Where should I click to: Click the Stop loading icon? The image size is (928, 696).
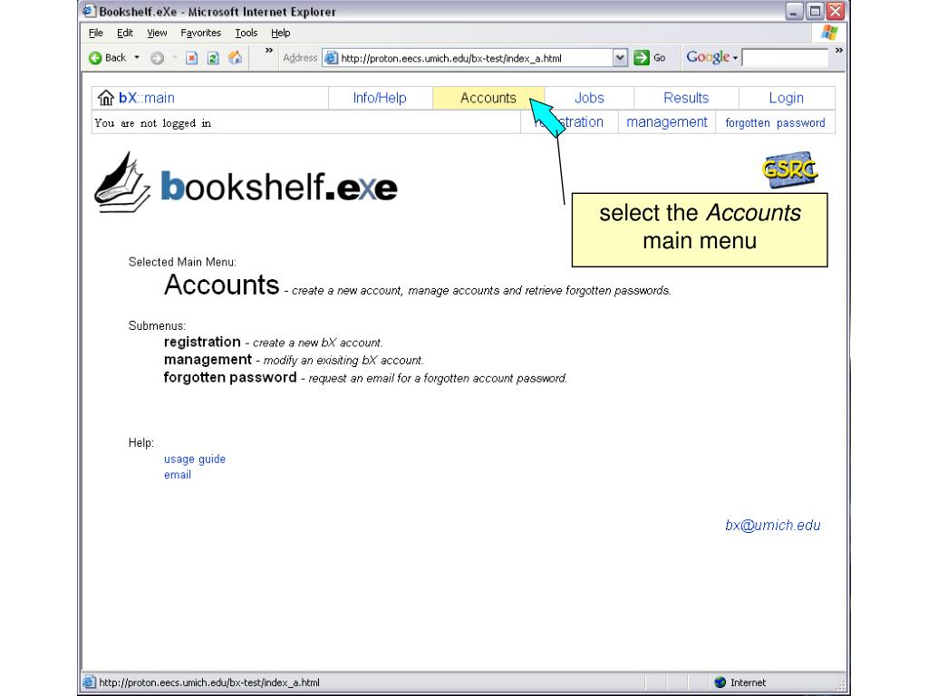pos(191,58)
